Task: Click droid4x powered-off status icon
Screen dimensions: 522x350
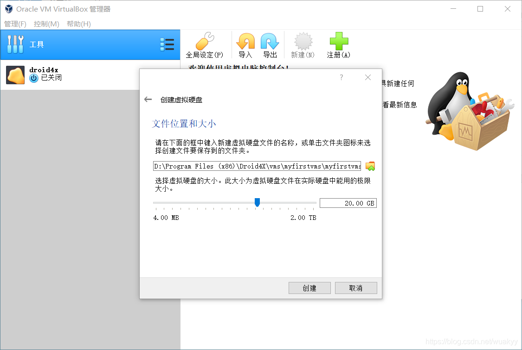Action: (x=33, y=78)
